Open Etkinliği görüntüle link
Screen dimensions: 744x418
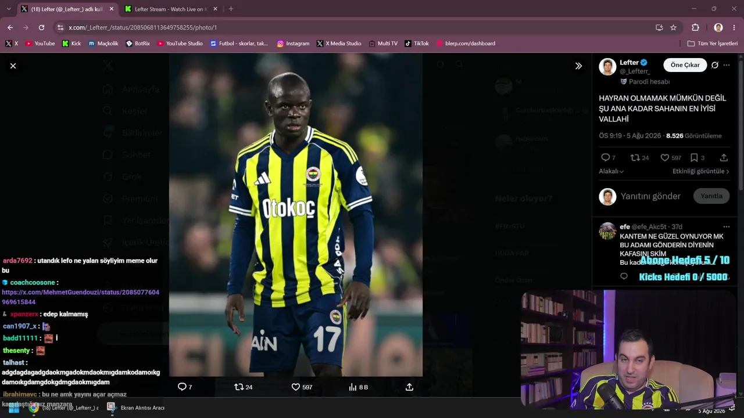click(x=701, y=171)
